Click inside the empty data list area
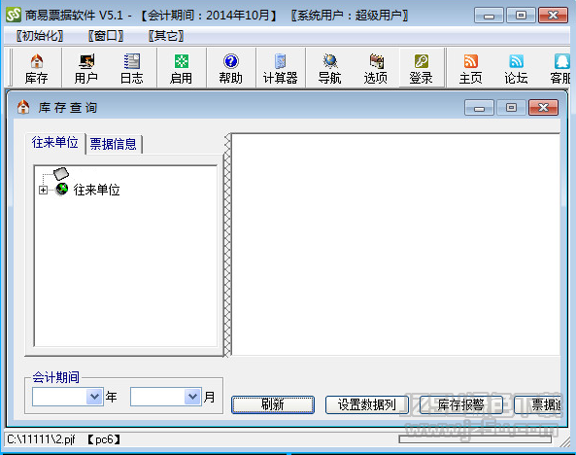Screen dimensions: 576x455 [395, 245]
